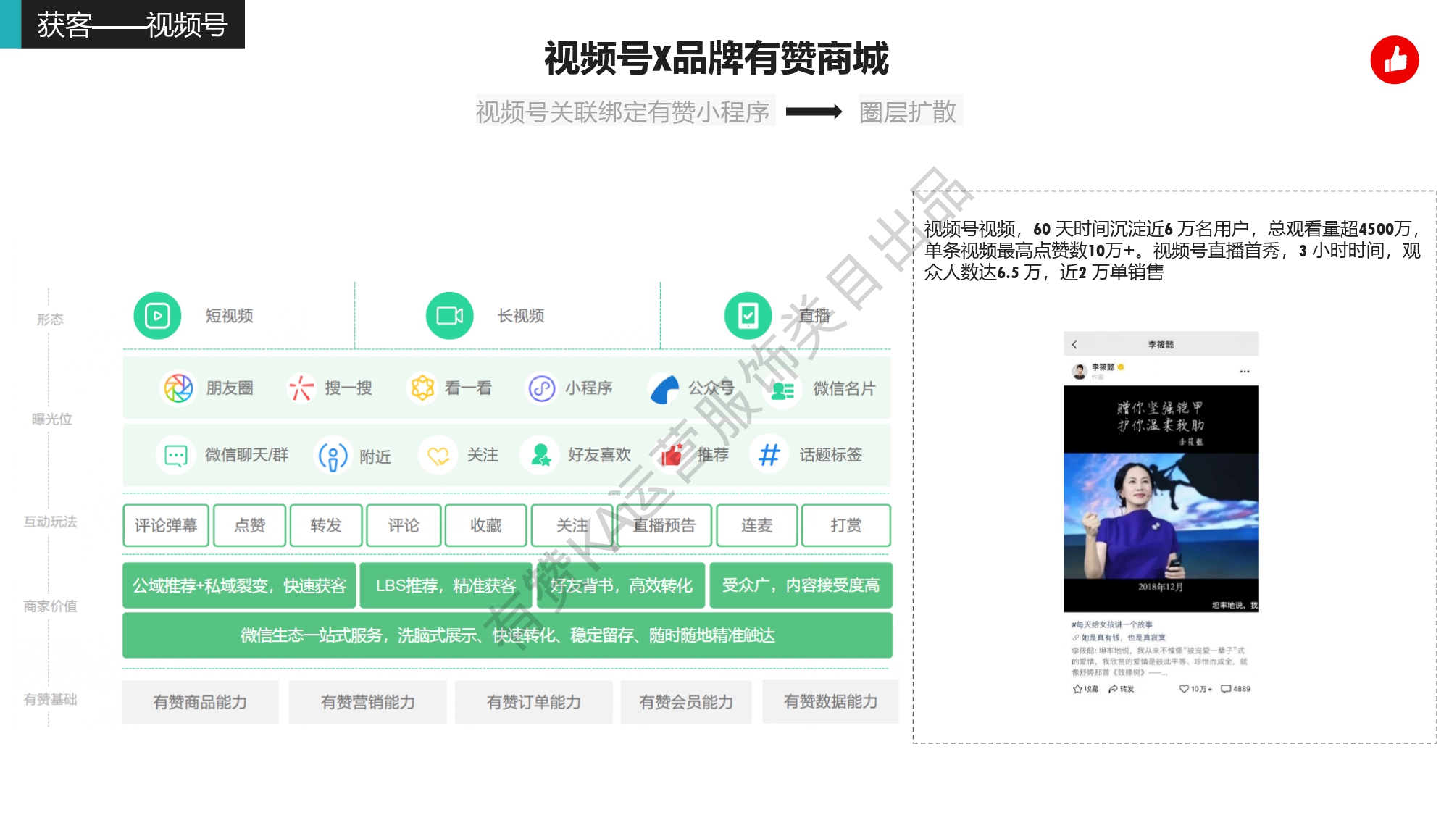The image size is (1449, 815).
Task: Click the 打赏 box
Action: 846,525
